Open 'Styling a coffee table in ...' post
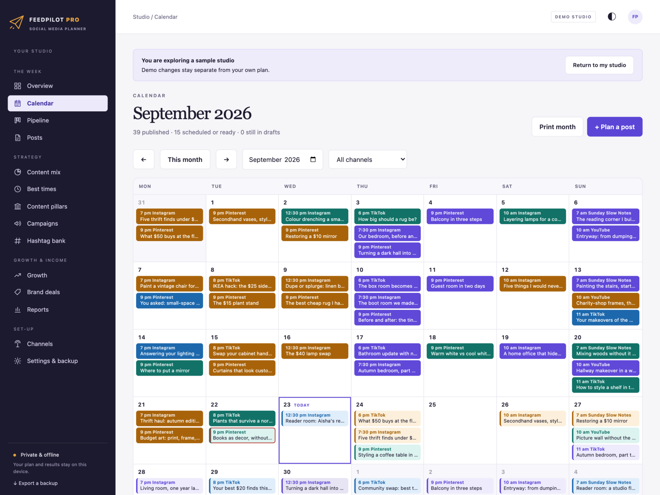The height and width of the screenshot is (495, 660). pos(387,452)
